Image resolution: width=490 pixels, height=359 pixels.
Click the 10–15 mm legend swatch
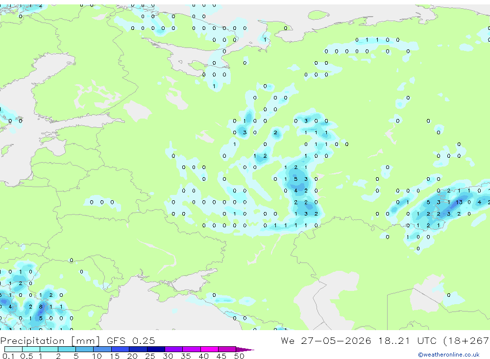click(x=102, y=349)
